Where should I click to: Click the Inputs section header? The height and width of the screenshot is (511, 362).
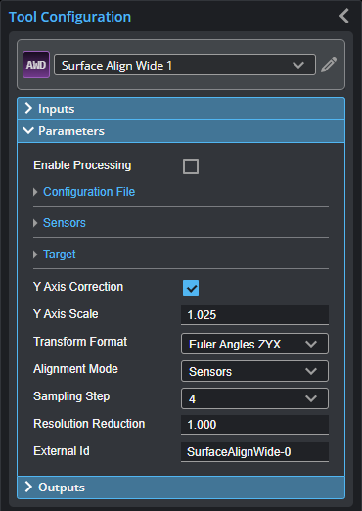click(181, 109)
